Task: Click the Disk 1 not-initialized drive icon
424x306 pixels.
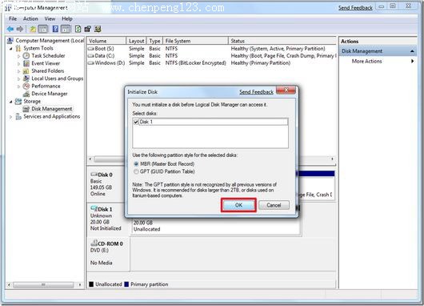Action: (94, 208)
